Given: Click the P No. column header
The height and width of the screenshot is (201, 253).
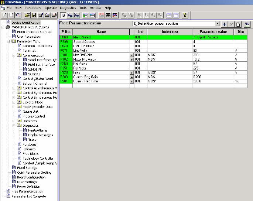Looking at the screenshot, I should (x=66, y=32).
